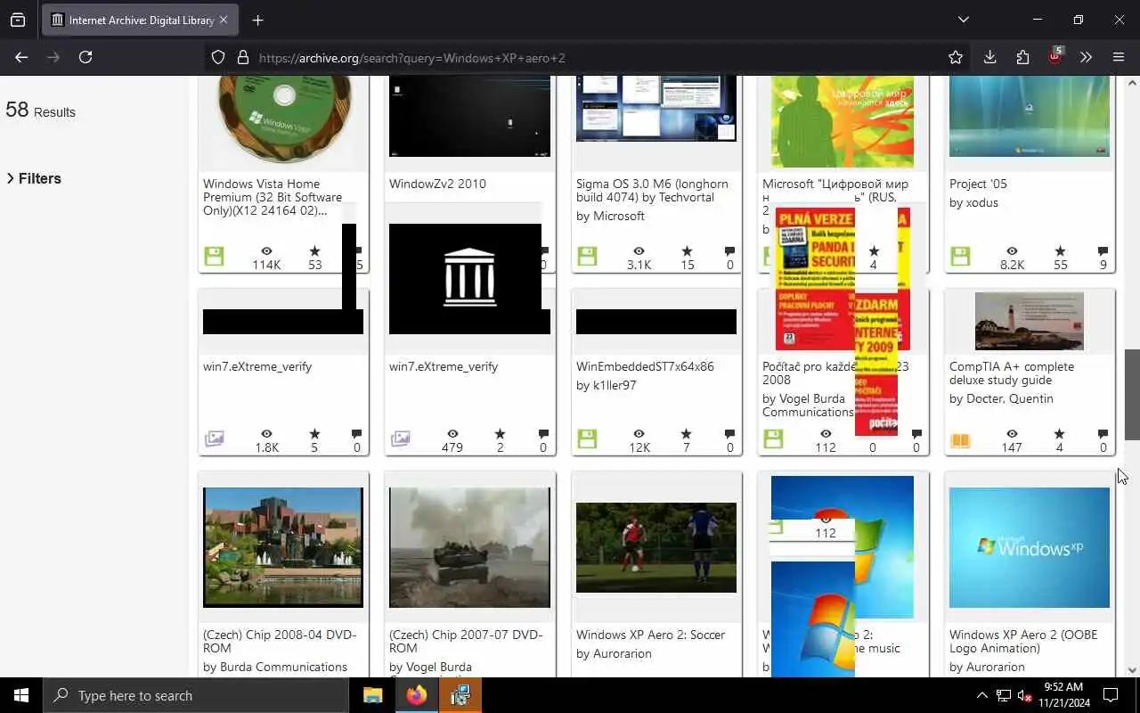Open (Czech) Chip 2007-07 DVD-ROM title
Screen dimensions: 1140x713
coord(466,641)
